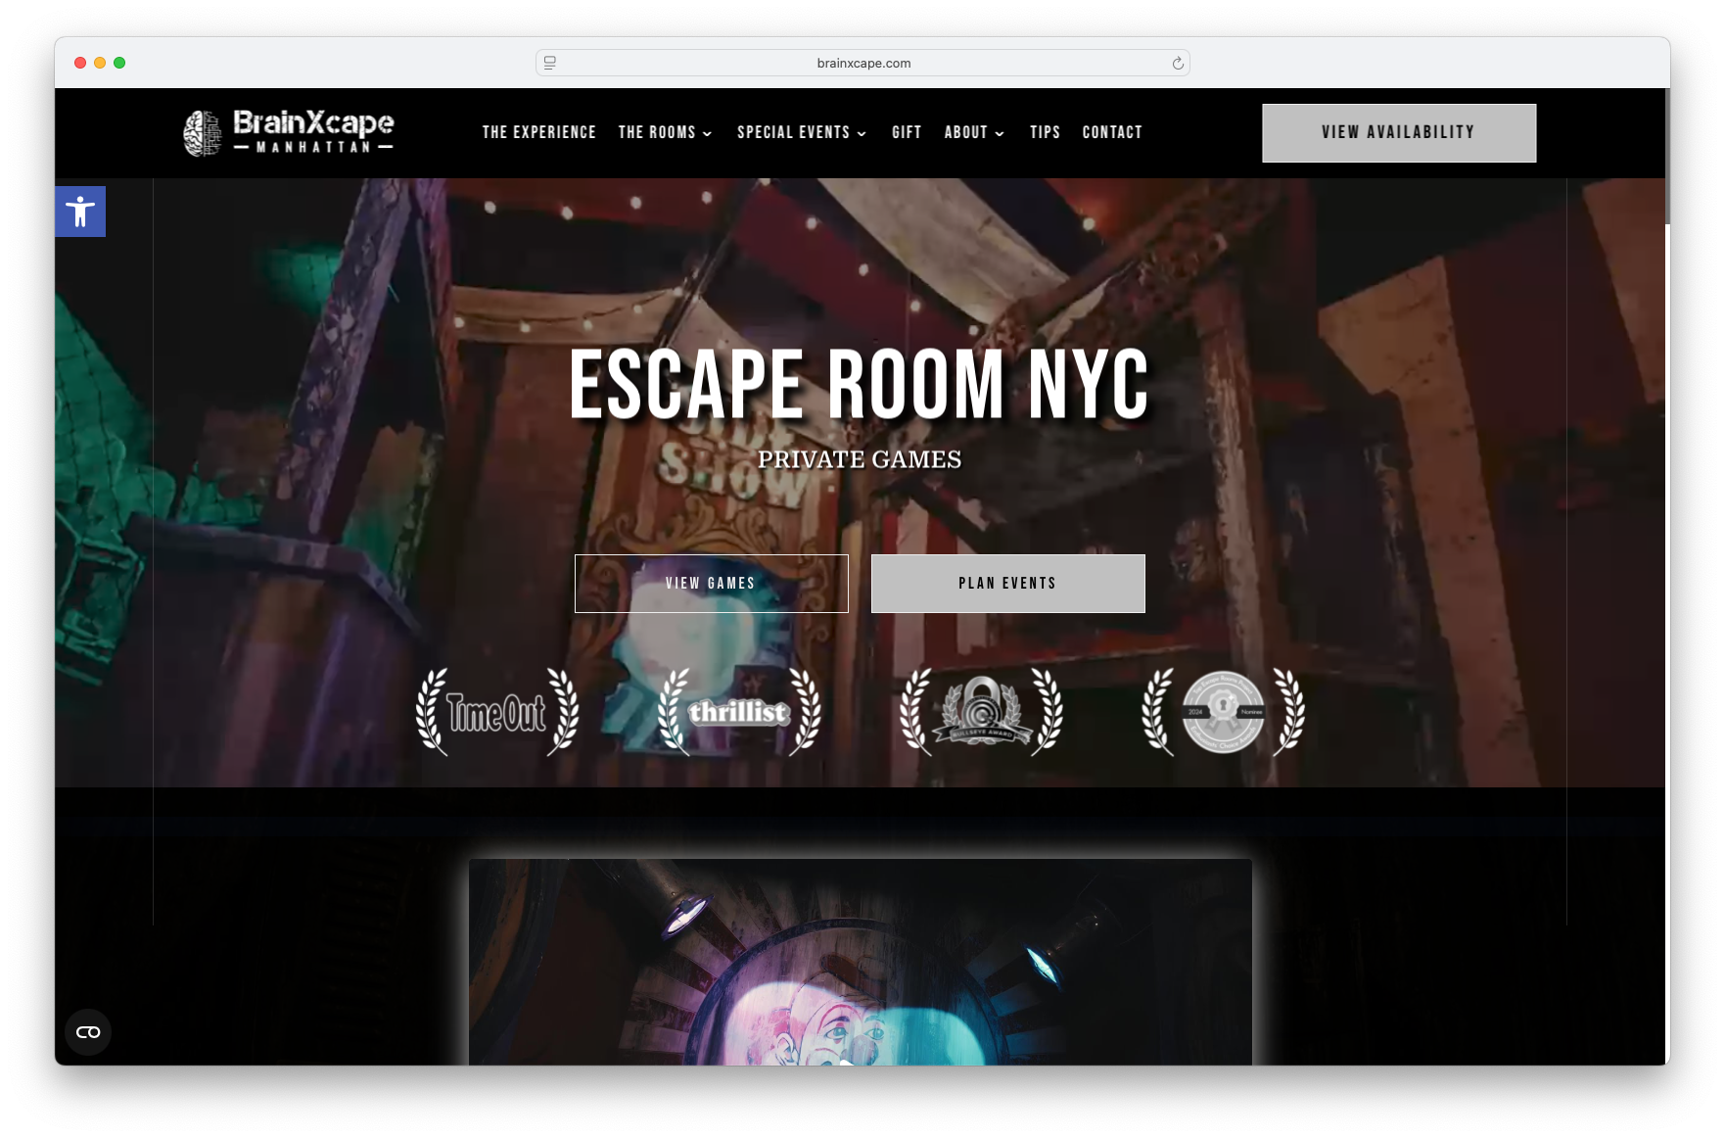The width and height of the screenshot is (1725, 1138).
Task: Click the Plan Events button
Action: [1007, 584]
